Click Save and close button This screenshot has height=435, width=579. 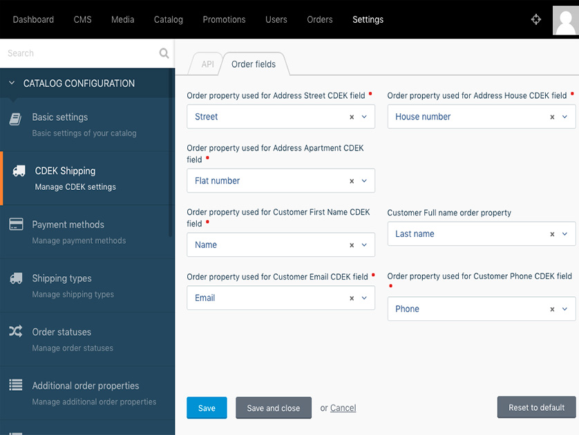coord(274,407)
